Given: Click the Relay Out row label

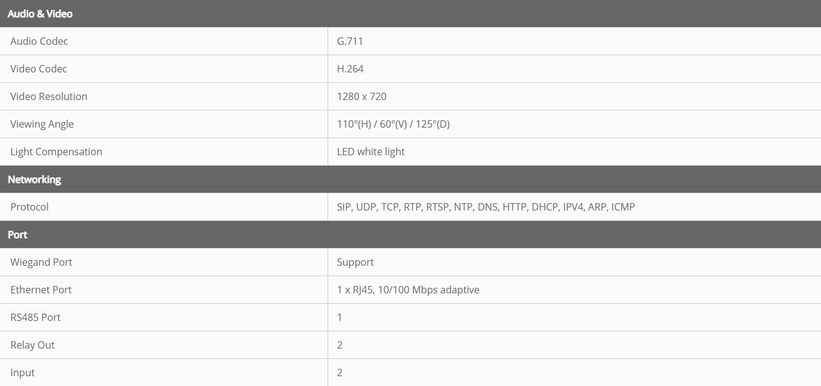Looking at the screenshot, I should (x=33, y=345).
